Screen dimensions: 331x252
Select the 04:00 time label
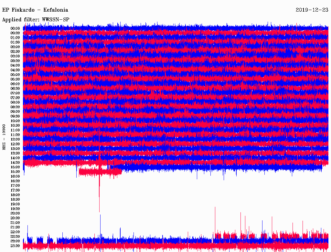click(x=15, y=66)
